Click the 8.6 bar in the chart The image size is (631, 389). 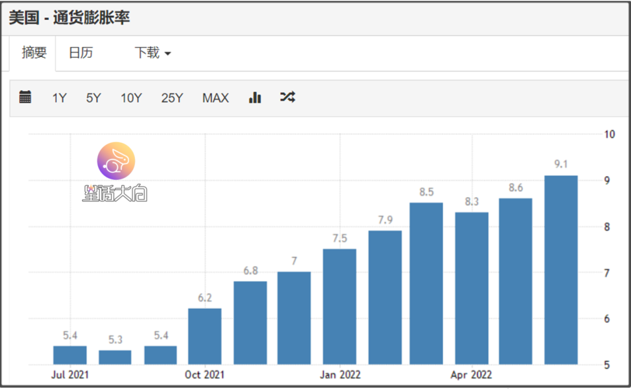pos(515,281)
